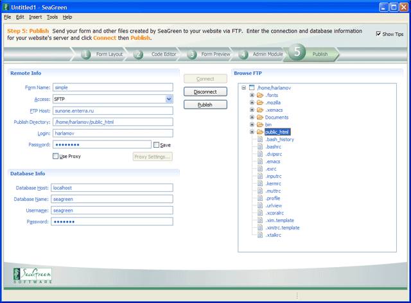
Task: Click the Publish button
Action: 205,105
